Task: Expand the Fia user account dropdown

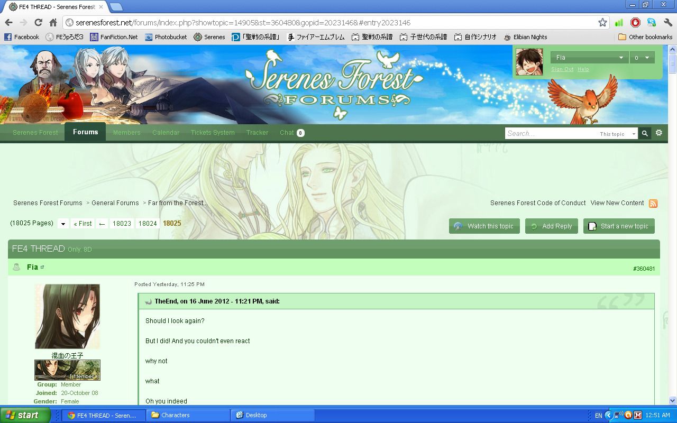Action: point(589,58)
